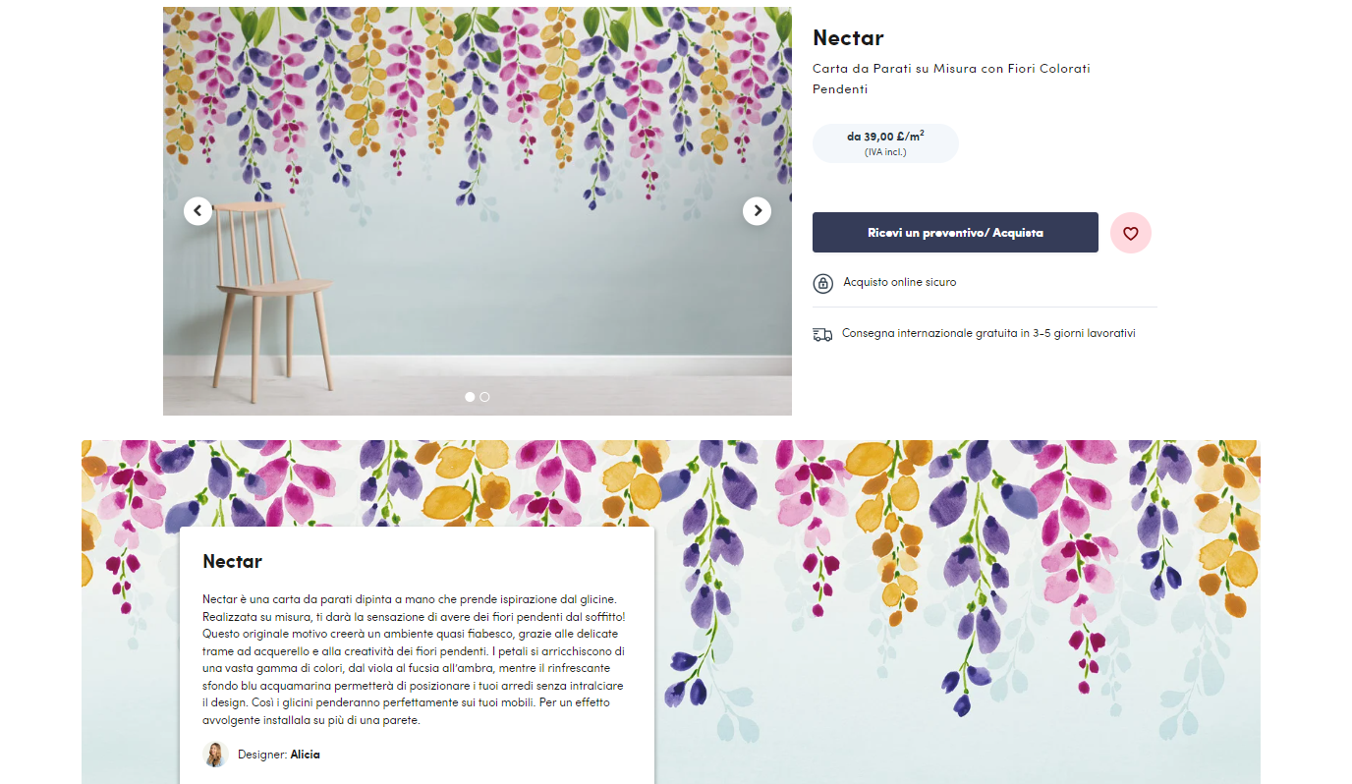Advance the carousel with the right arrow
The height and width of the screenshot is (784, 1352).
point(757,210)
